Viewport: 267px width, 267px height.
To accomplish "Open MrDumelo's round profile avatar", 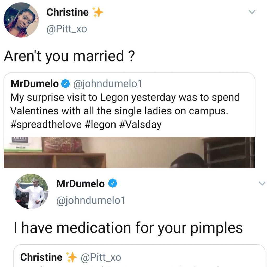I will 31,191.
